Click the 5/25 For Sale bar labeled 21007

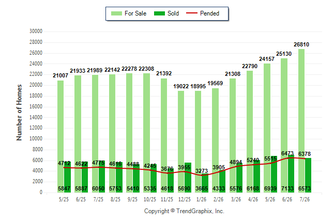60,137
